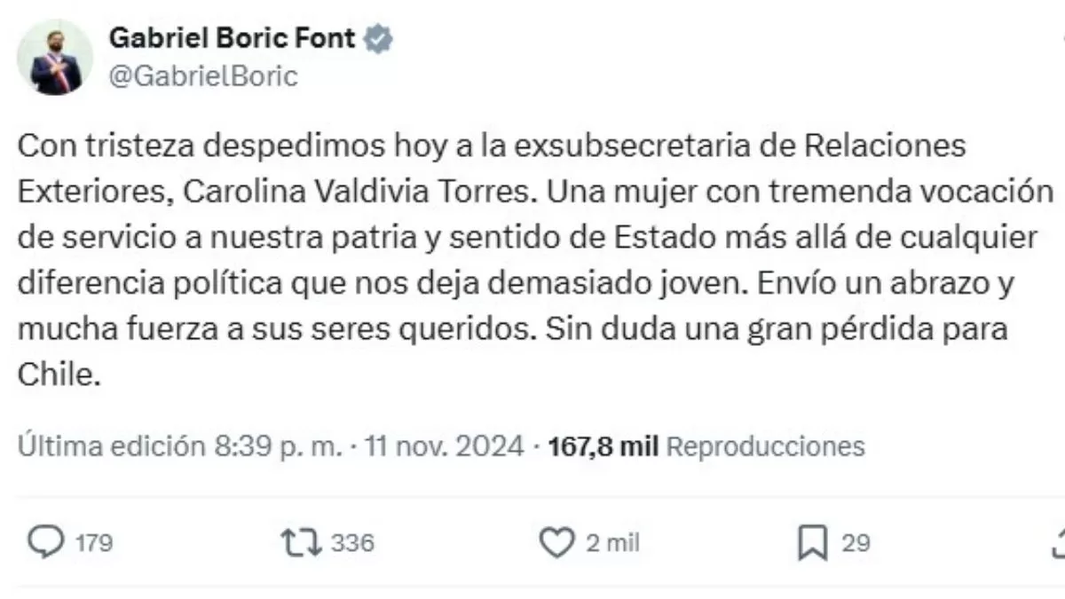
Task: Click the Reproducciones label
Action: tap(765, 445)
